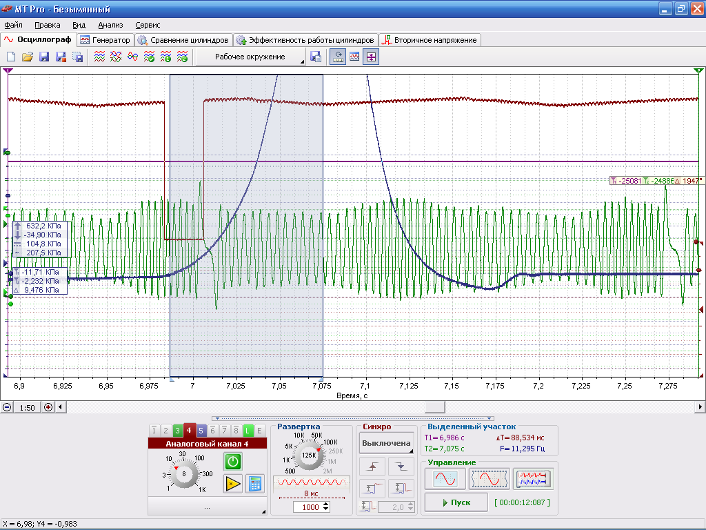Click the purple vertical align toolbar icon
This screenshot has height=530, width=706.
(x=371, y=57)
